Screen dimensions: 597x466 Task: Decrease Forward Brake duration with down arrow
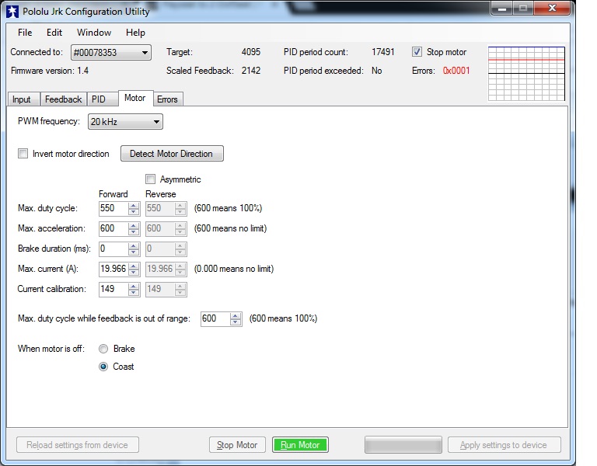[133, 252]
